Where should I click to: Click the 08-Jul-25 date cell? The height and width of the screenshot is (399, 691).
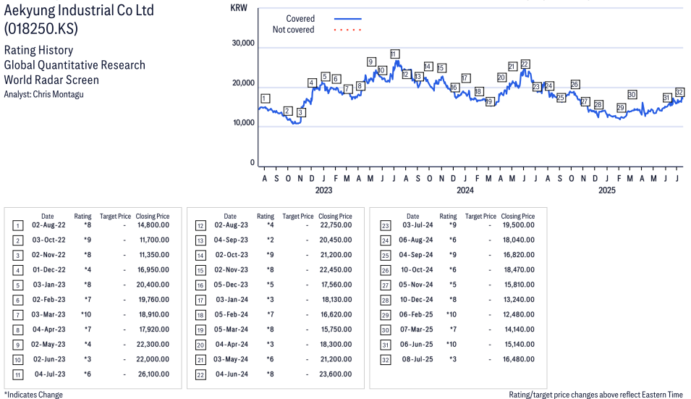[x=417, y=359]
